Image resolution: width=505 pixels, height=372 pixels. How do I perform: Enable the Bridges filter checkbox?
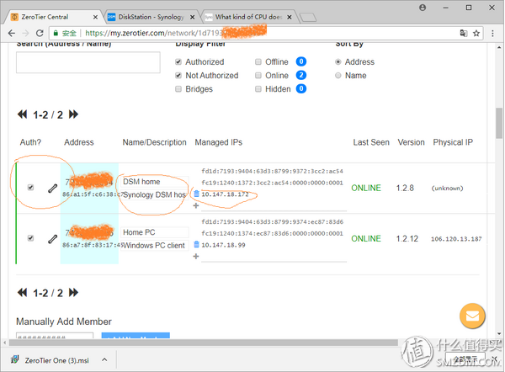[178, 89]
